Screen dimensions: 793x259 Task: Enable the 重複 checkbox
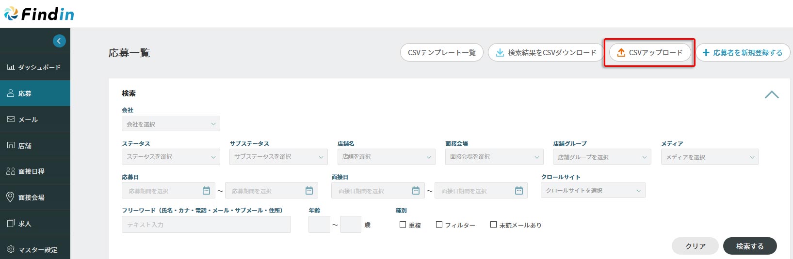[x=403, y=225]
